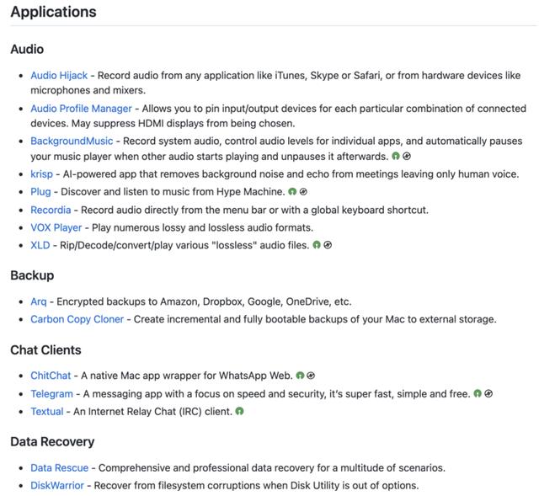Open the Telegram link

pos(51,393)
